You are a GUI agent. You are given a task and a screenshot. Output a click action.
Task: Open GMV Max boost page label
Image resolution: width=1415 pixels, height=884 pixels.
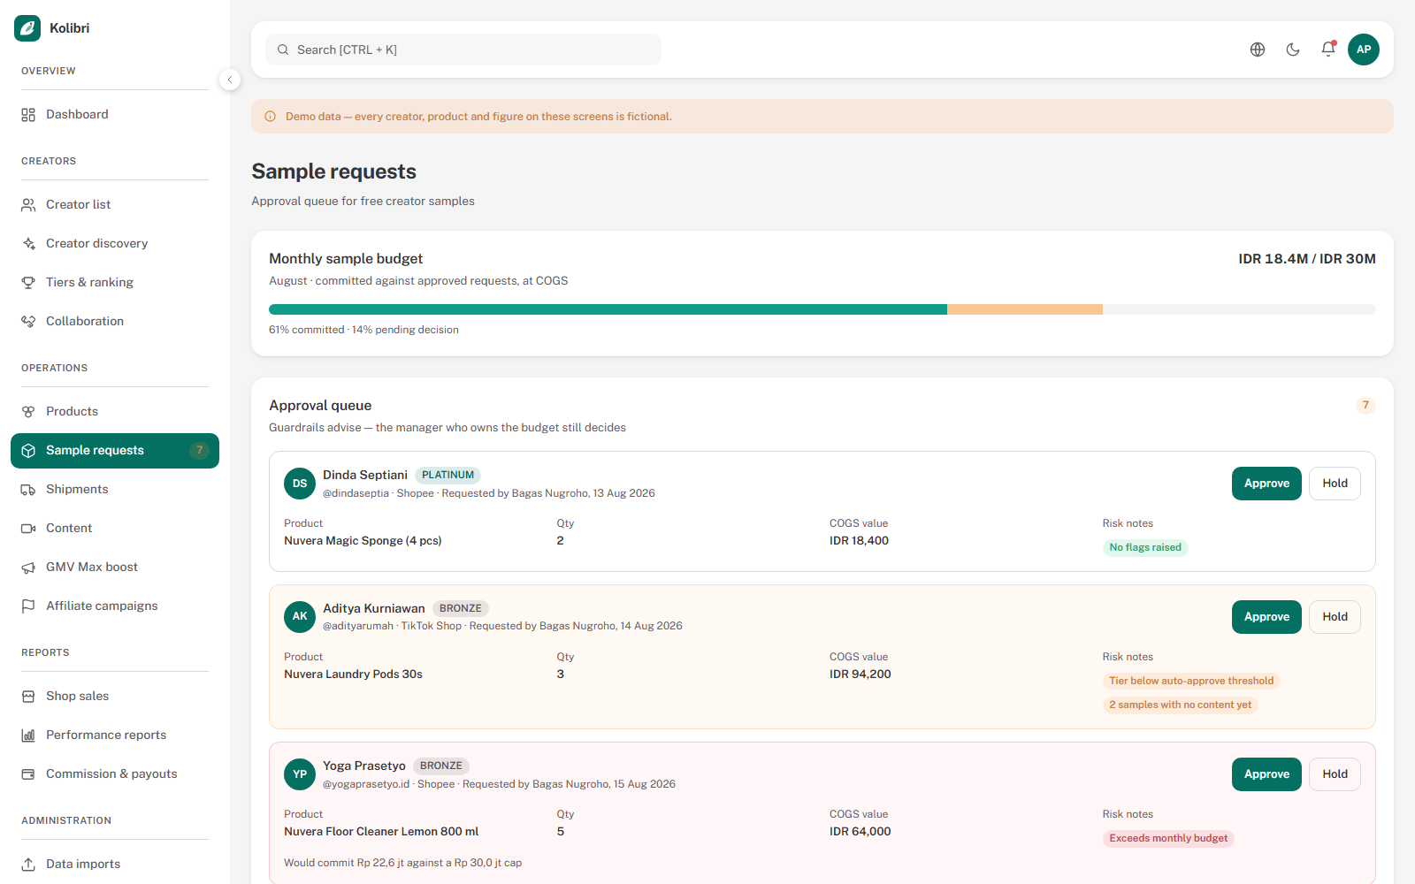click(92, 568)
